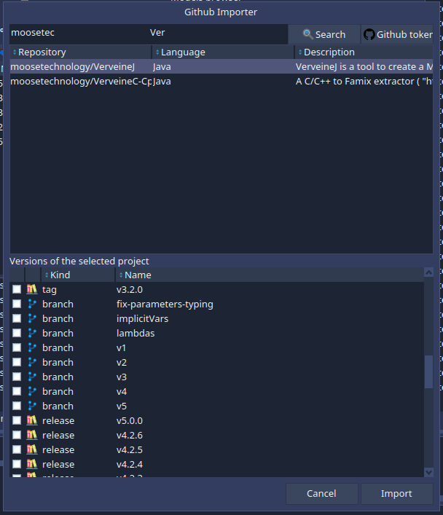The image size is (443, 515).
Task: Click branch icon of v3 row
Action: tap(32, 377)
